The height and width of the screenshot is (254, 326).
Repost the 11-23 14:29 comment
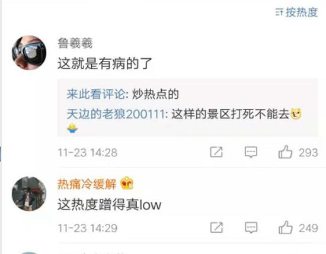pyautogui.click(x=216, y=227)
